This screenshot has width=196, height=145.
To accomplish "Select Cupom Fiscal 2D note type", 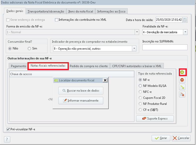I will (140, 98).
